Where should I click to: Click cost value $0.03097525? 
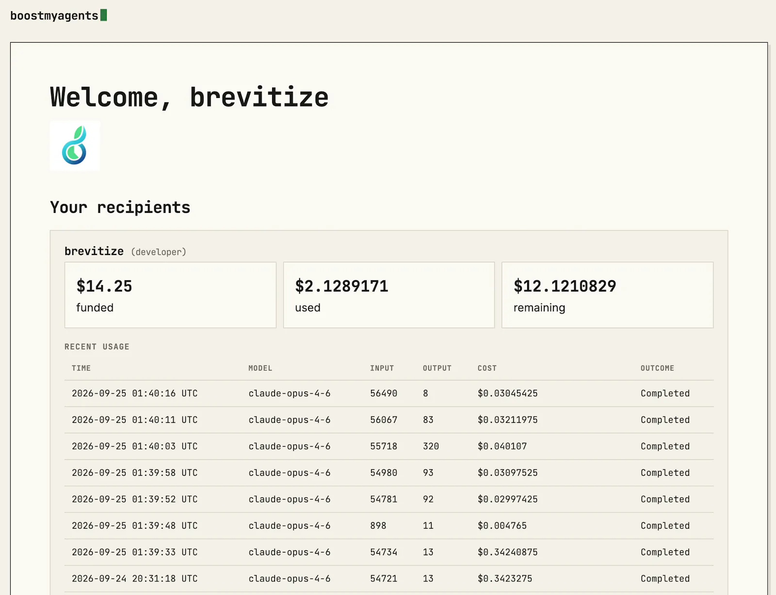[508, 473]
